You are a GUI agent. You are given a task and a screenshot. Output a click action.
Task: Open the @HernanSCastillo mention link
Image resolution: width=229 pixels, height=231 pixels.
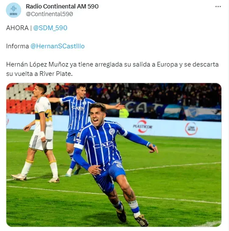58,46
